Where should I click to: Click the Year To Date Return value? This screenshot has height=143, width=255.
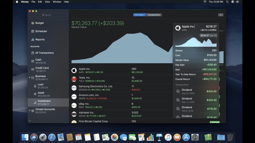click(x=209, y=74)
